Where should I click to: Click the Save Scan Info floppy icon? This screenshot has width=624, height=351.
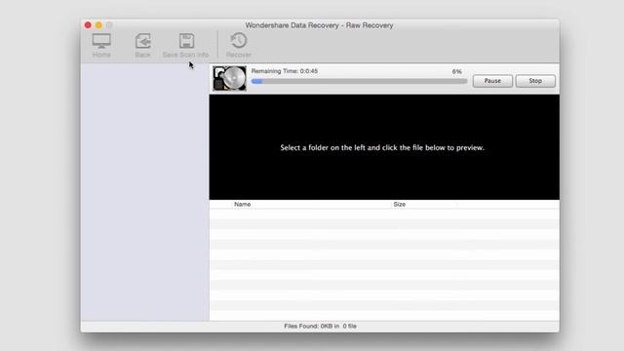point(186,41)
